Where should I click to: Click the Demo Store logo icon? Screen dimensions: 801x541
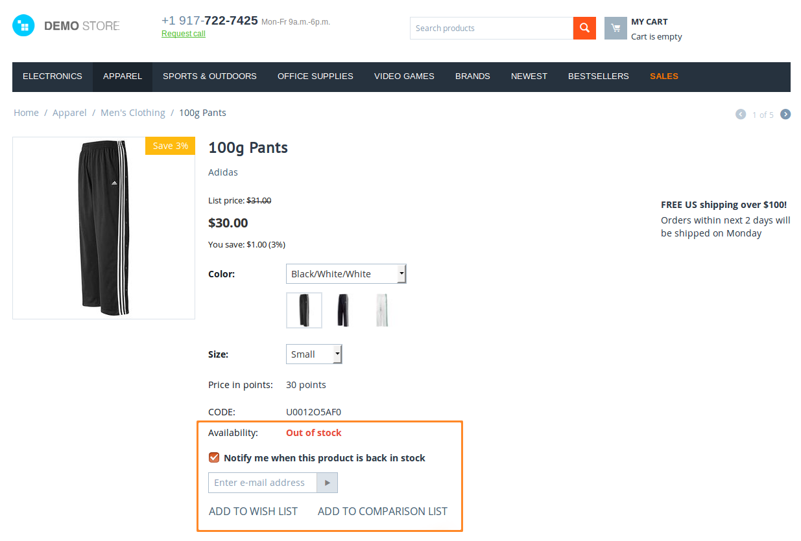(x=23, y=25)
